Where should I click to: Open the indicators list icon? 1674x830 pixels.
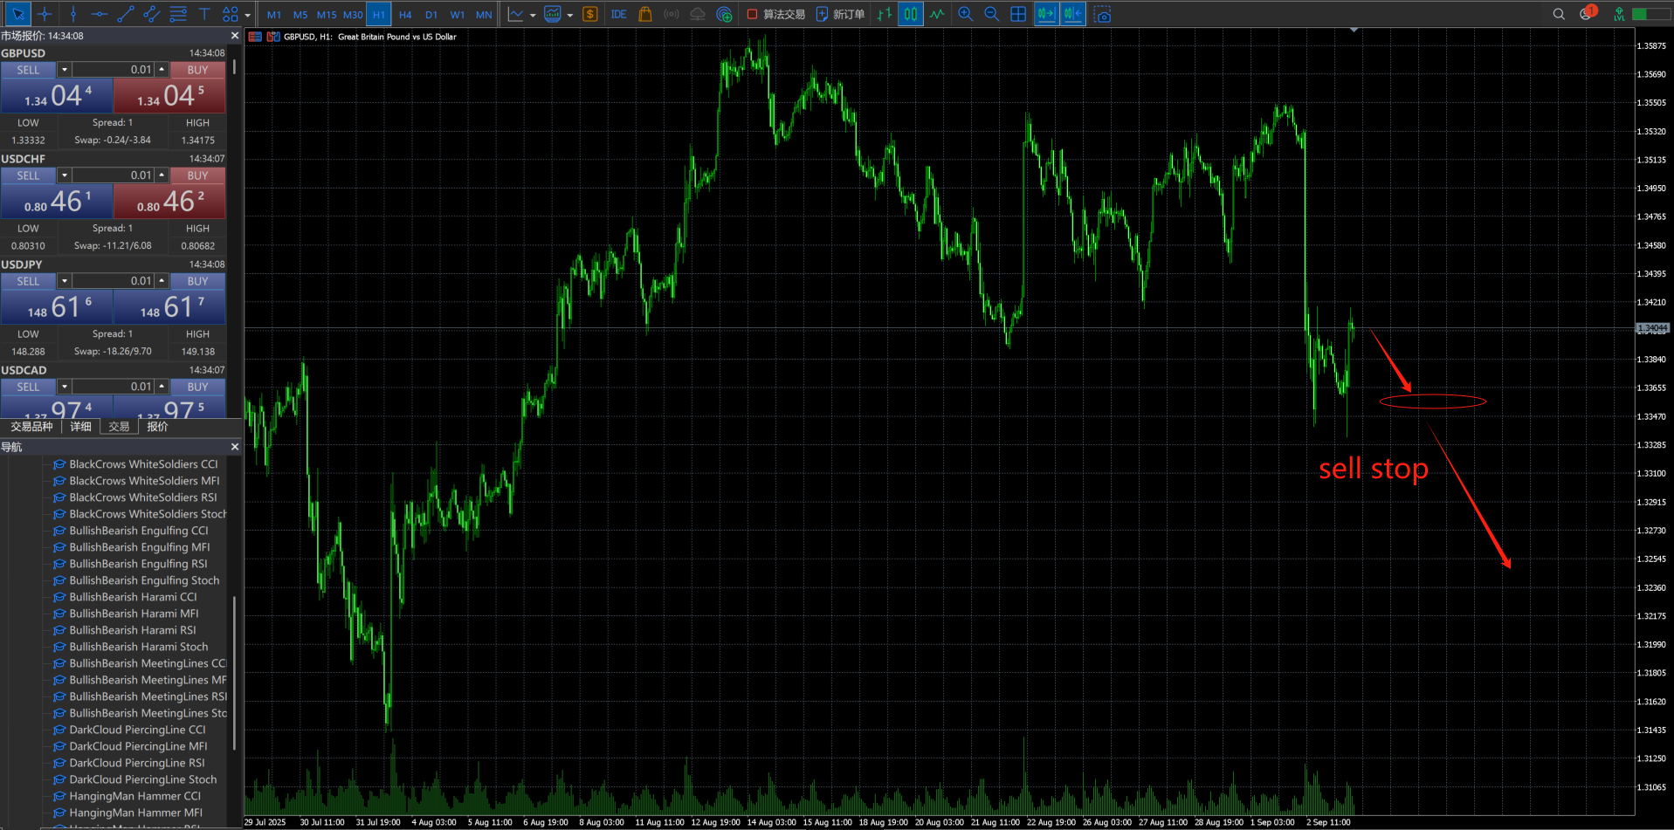click(x=553, y=14)
